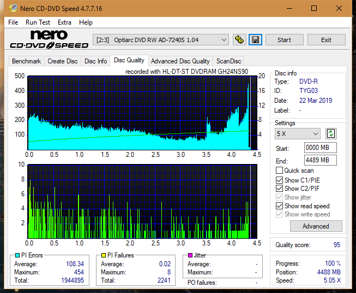The height and width of the screenshot is (293, 356).
Task: Click the date 22 Mar 2019
Action: coord(316,101)
